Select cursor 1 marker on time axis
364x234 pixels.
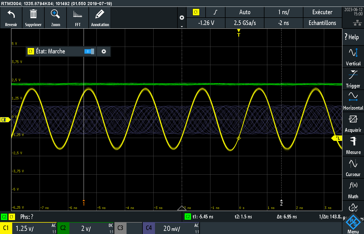coord(84,203)
